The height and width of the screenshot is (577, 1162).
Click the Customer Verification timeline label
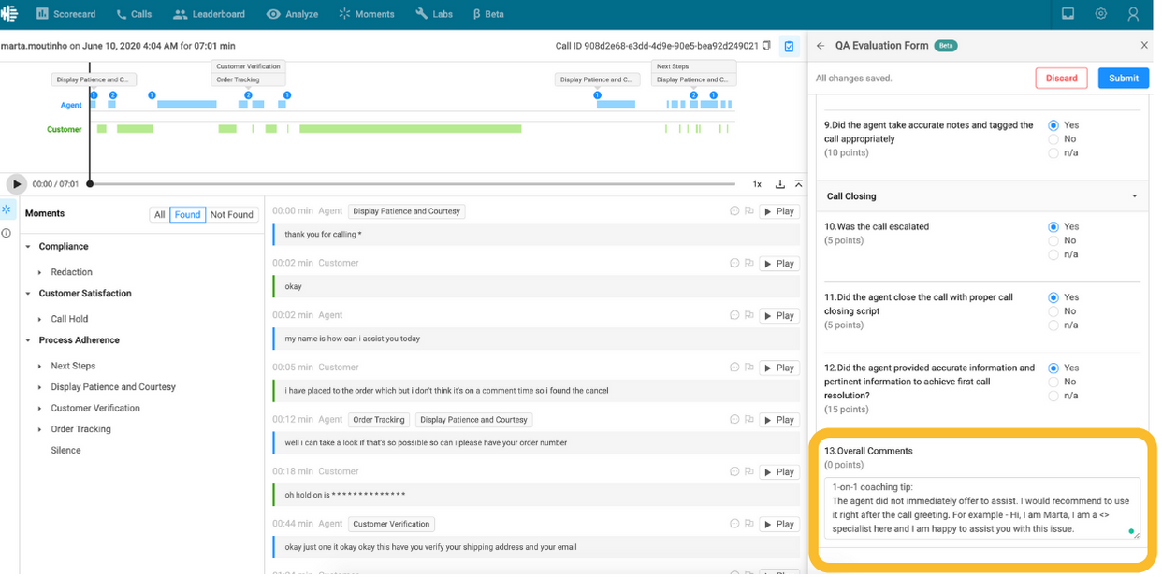coord(248,66)
